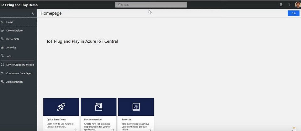Open the Quick Start Demo link text
Viewport: 301px width, 131px height.
(x=56, y=119)
